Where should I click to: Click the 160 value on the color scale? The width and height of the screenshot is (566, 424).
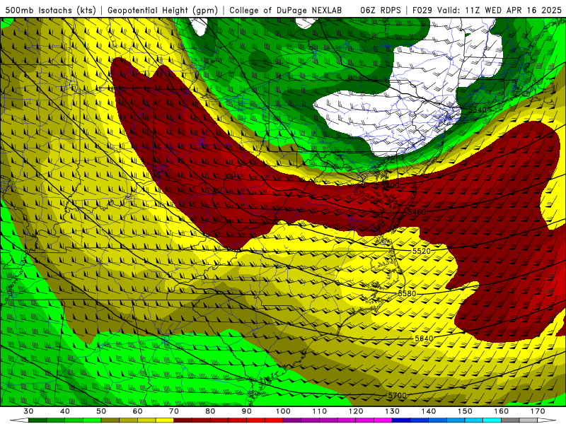(x=502, y=411)
